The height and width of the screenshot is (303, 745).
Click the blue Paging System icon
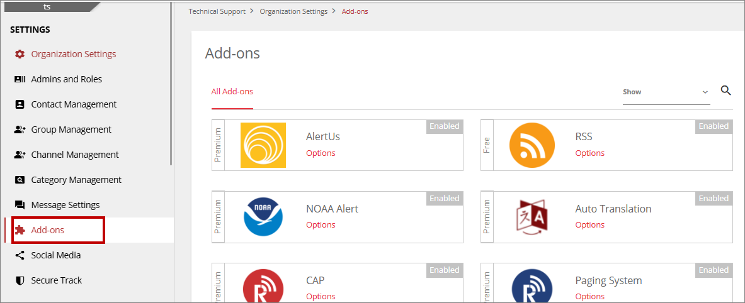532,286
